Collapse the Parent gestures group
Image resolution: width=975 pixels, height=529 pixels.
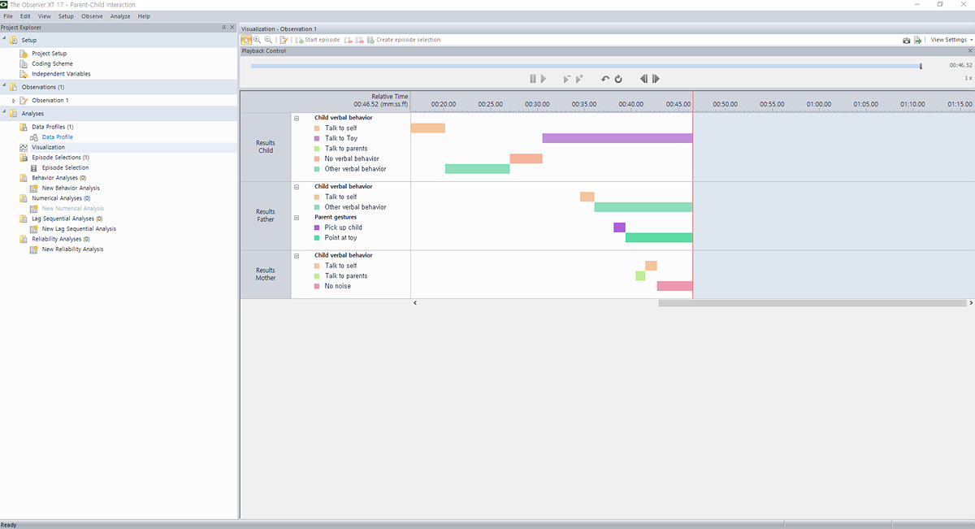pyautogui.click(x=297, y=217)
